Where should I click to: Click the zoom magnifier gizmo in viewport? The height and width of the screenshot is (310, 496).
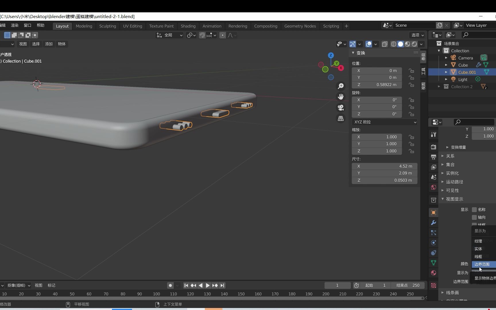pos(341,86)
